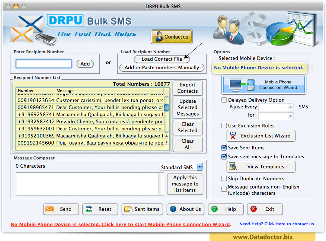This screenshot has height=241, width=326.
Task: Click the Message column header
Action: (109, 91)
